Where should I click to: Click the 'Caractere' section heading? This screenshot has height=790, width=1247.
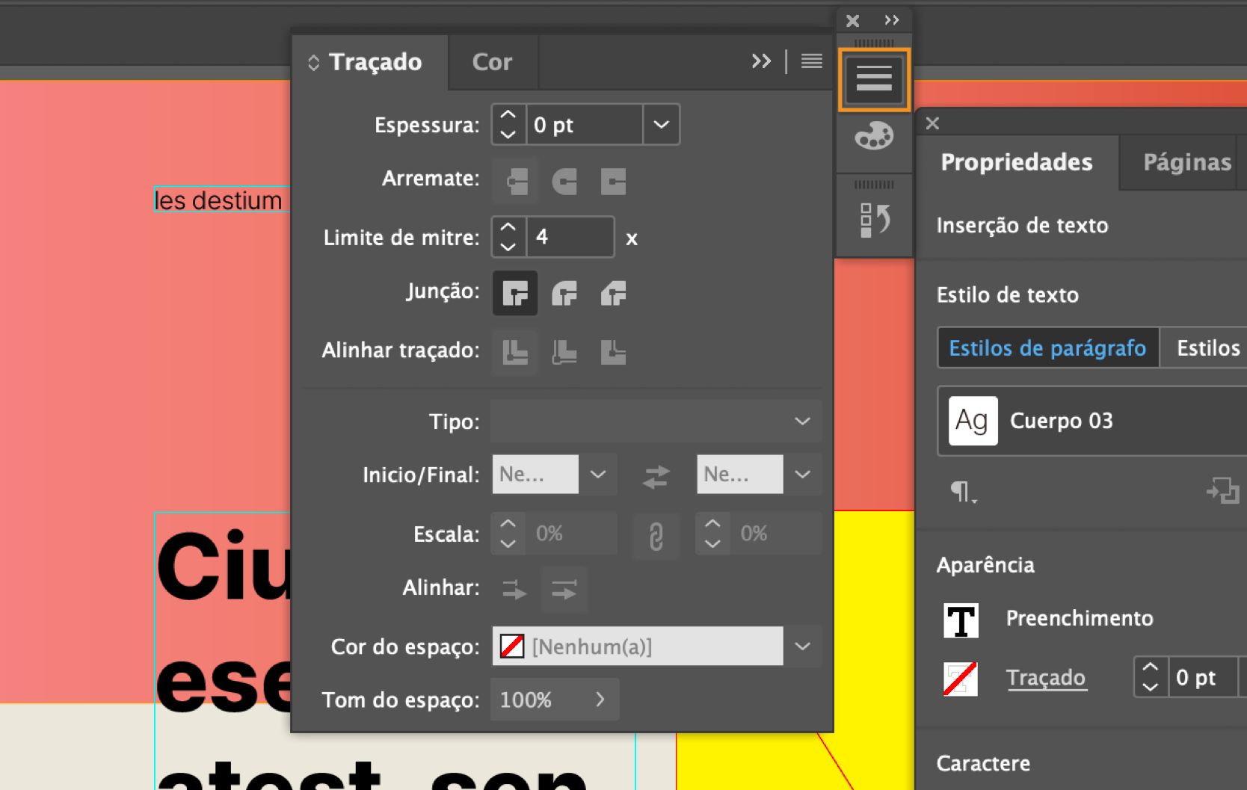tap(983, 763)
